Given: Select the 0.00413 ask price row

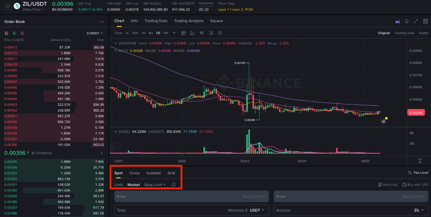Looking at the screenshot, I should click(54, 47).
